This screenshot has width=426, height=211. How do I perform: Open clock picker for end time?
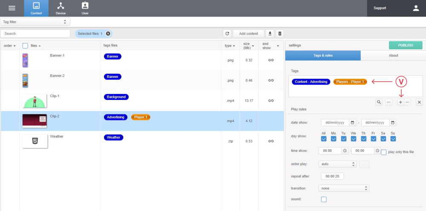[377, 151]
